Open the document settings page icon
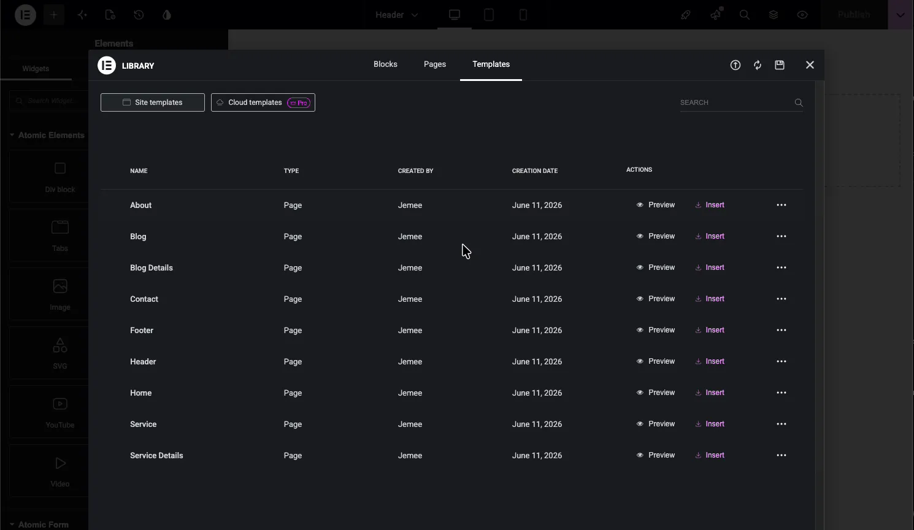The height and width of the screenshot is (530, 914). [x=110, y=15]
